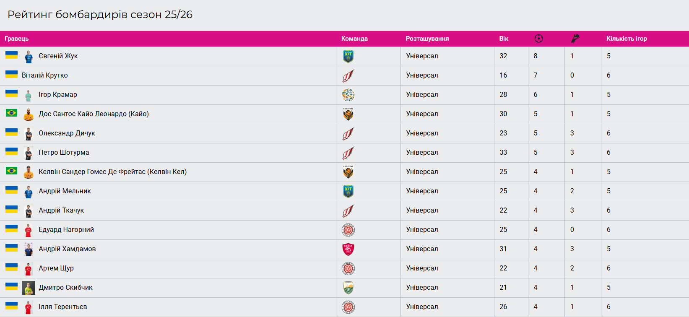Viewport: 689px width, 317px height.
Task: Open the team logo in Келвін Сандер's row
Action: (348, 172)
